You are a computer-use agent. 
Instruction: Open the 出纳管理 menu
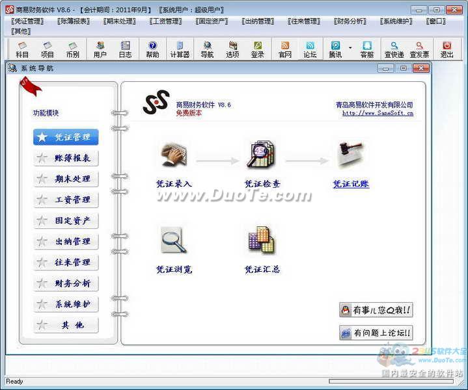coord(258,21)
